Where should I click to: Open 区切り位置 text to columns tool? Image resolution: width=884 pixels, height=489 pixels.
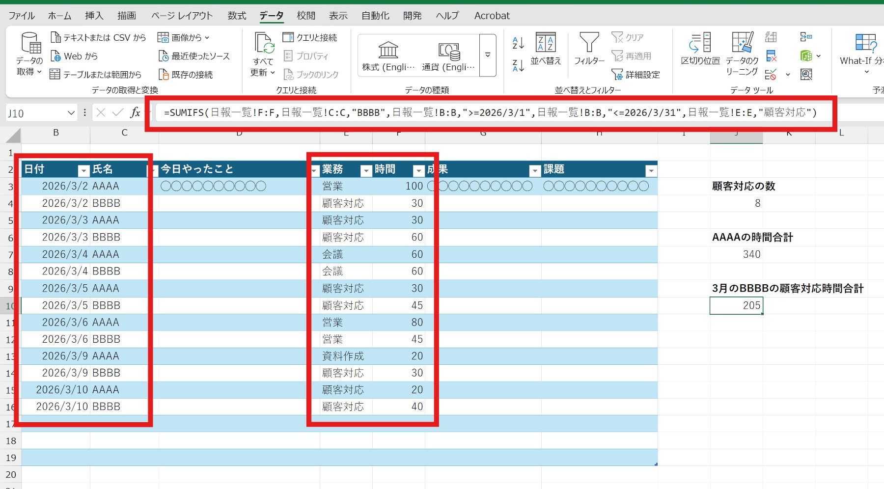click(x=700, y=44)
